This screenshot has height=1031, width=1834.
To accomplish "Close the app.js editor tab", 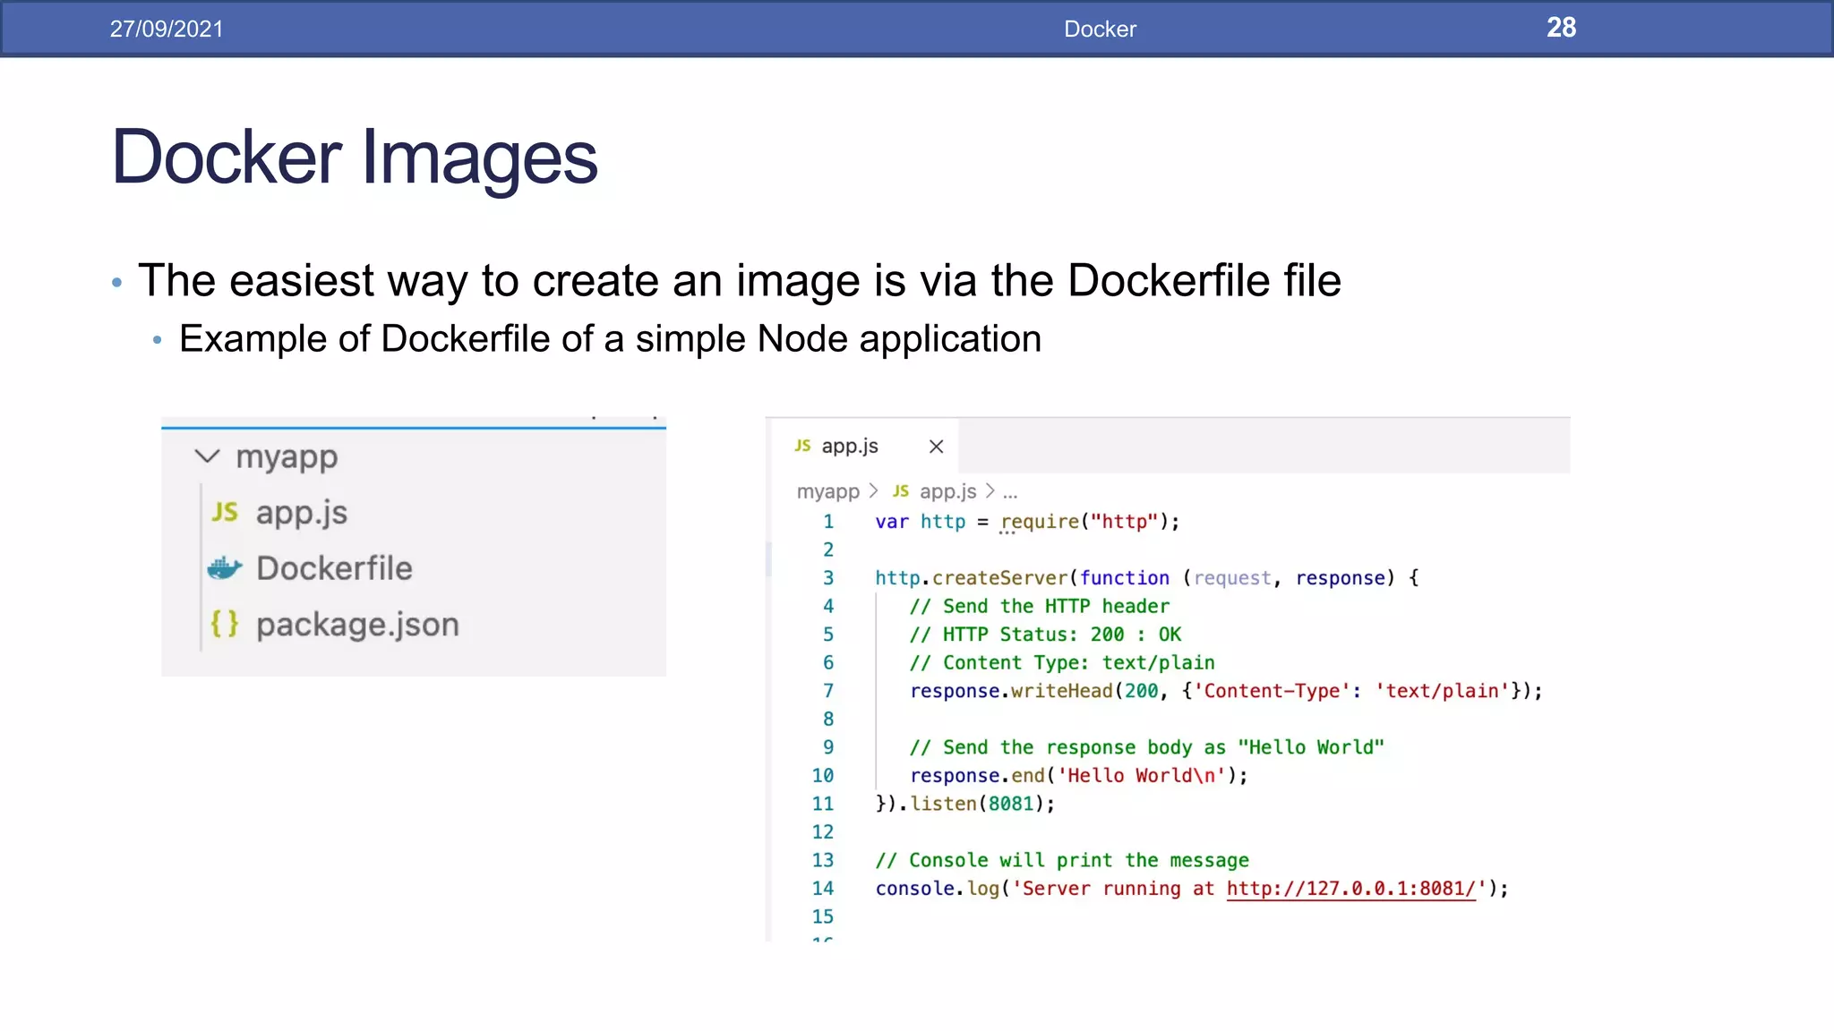I will 936,447.
